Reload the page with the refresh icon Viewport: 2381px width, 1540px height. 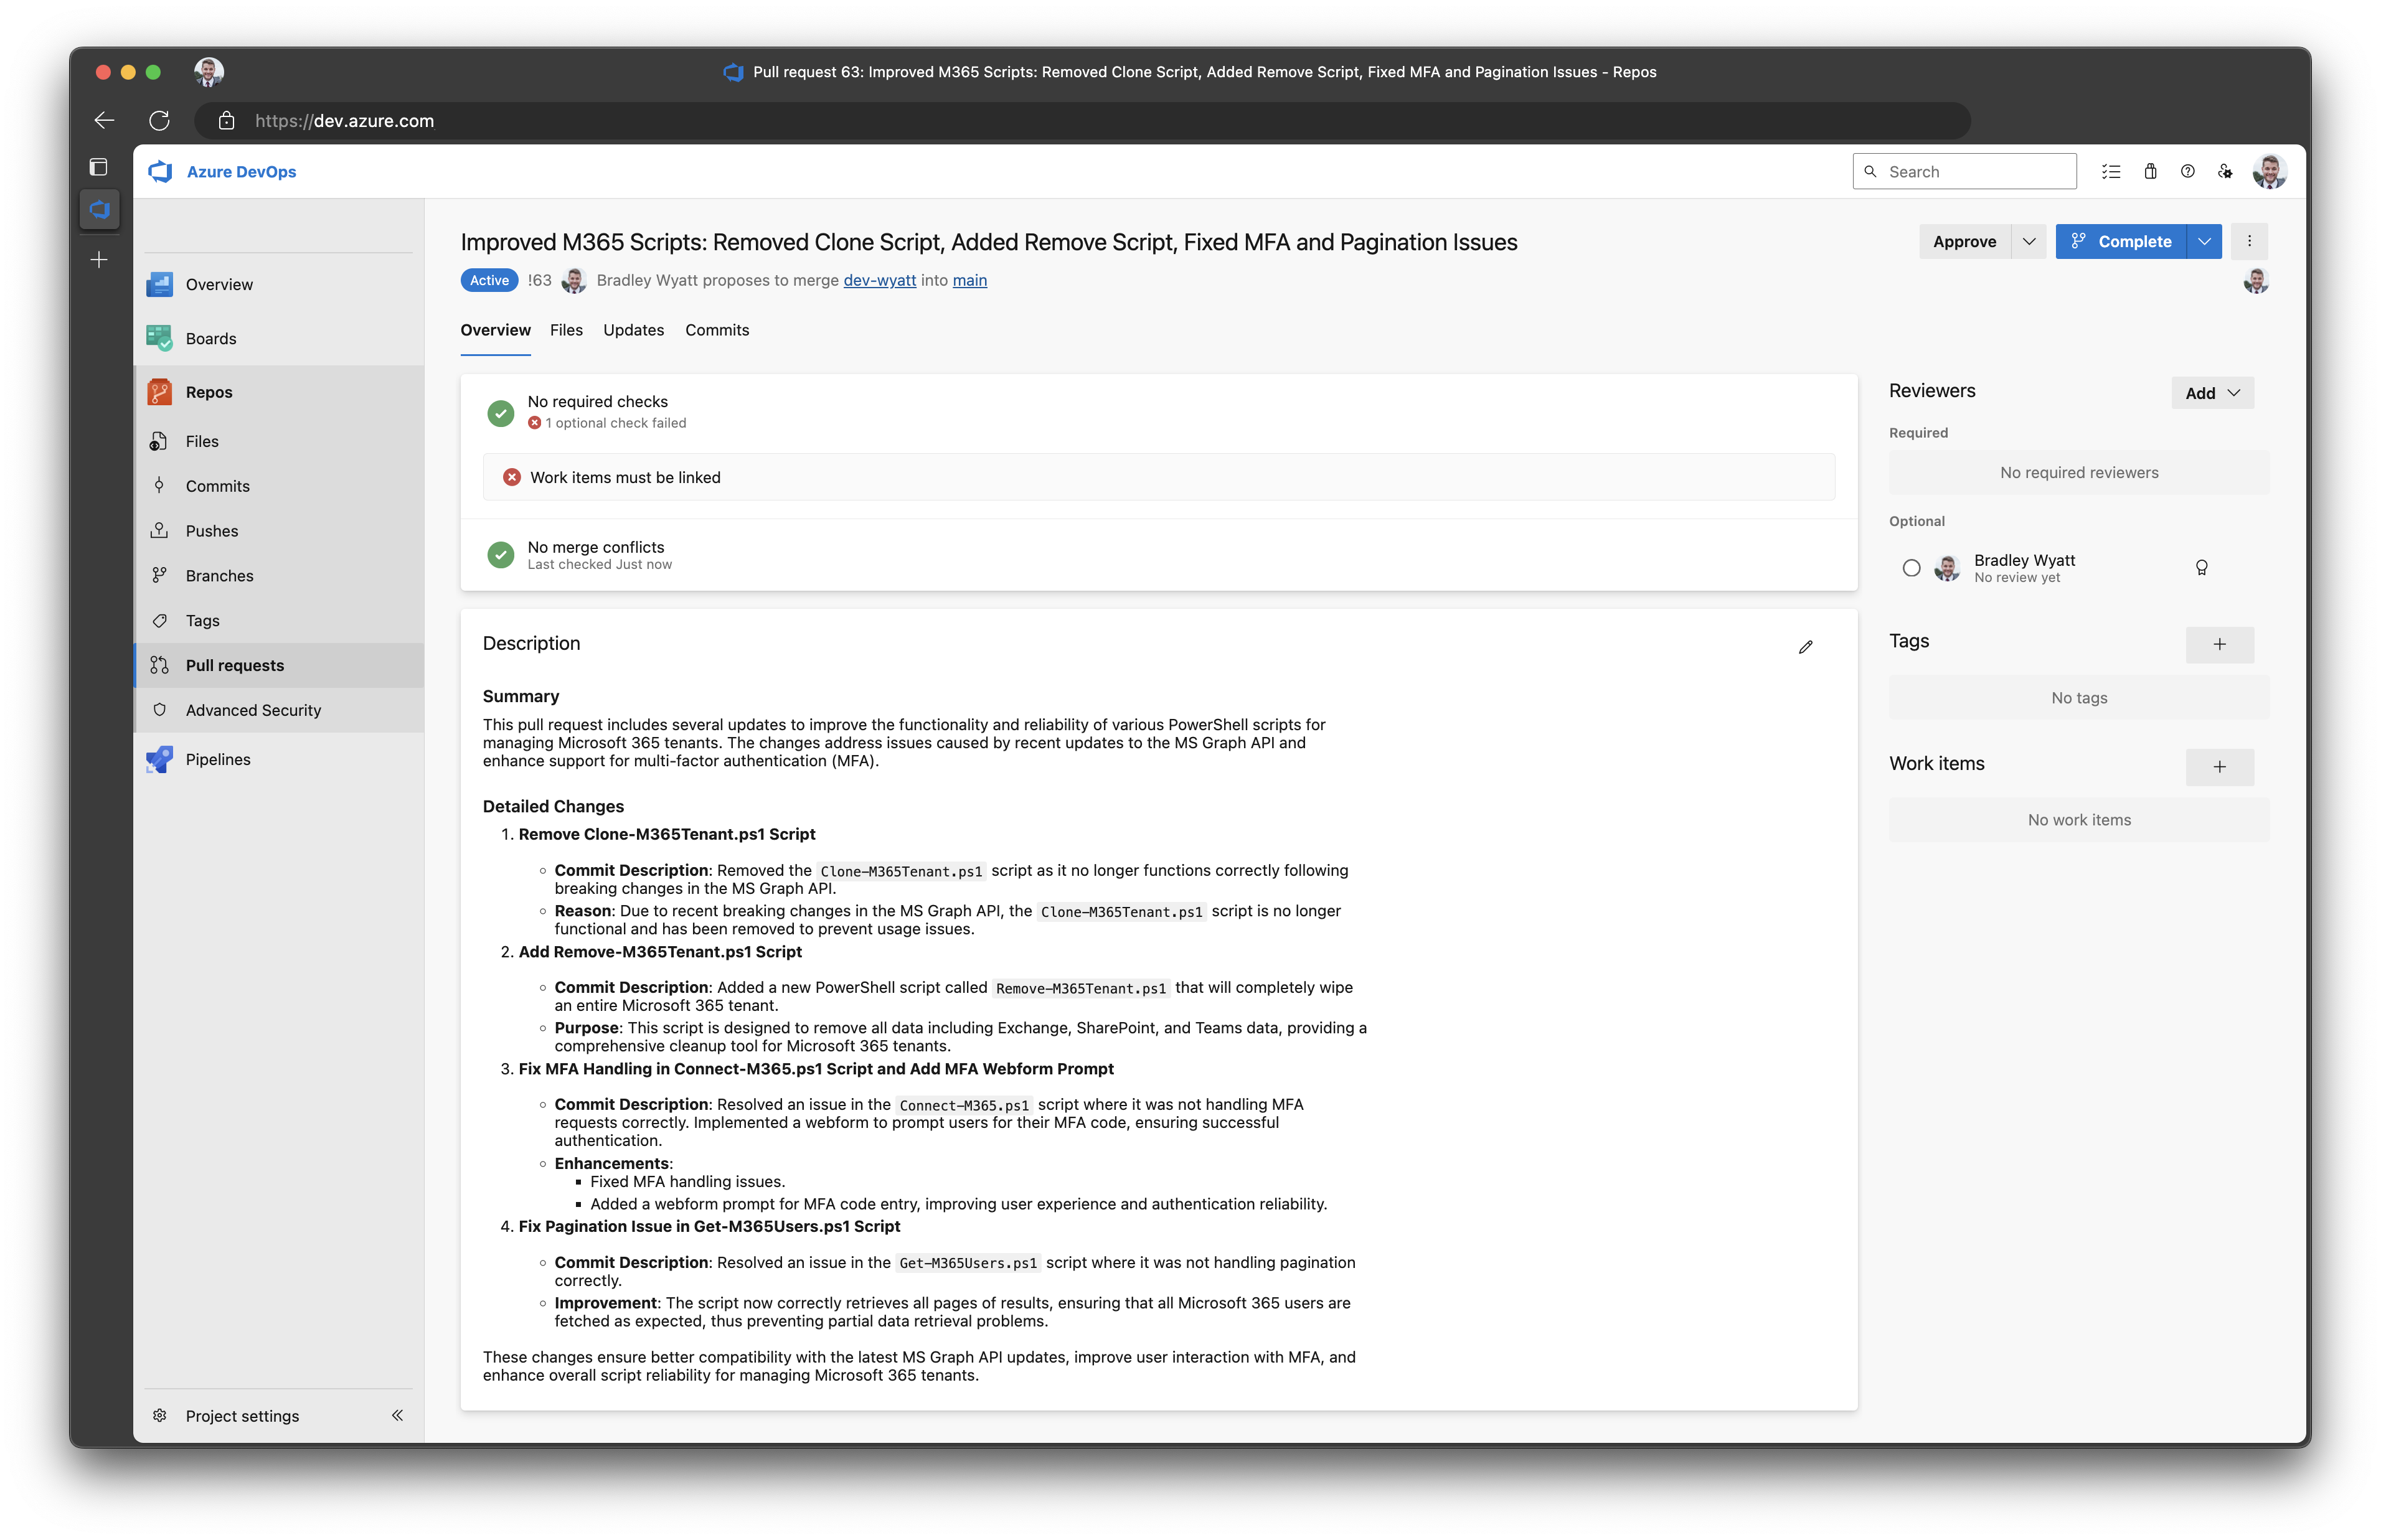[x=159, y=120]
